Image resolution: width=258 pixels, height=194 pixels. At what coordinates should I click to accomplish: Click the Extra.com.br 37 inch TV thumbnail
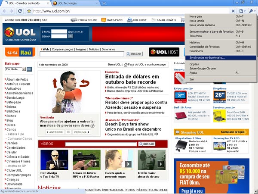tap(180, 97)
